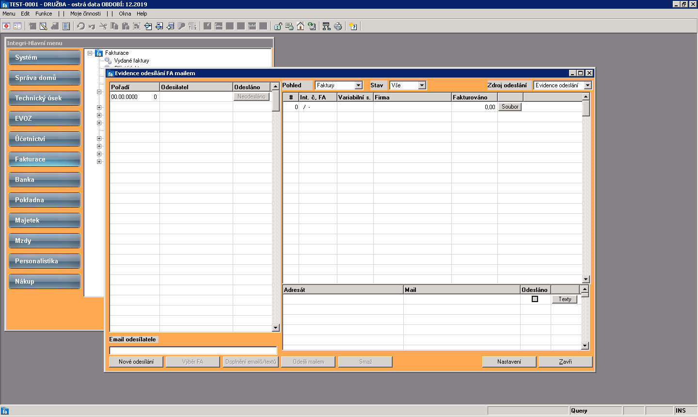This screenshot has height=417, width=698.
Task: Click down arrow of Pořadí list scrollbar
Action: pyautogui.click(x=276, y=328)
